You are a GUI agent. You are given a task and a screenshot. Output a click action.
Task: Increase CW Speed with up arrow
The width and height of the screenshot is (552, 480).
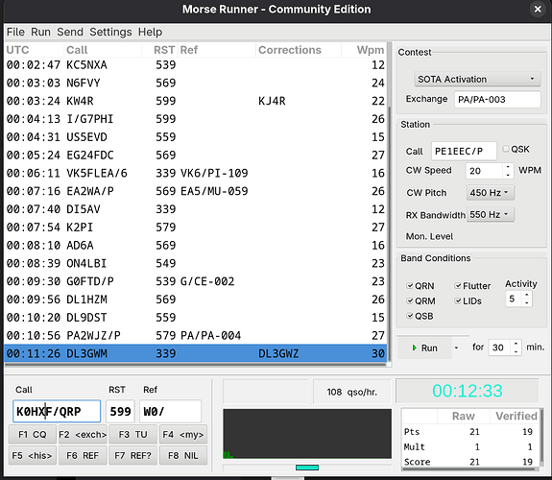pos(508,167)
